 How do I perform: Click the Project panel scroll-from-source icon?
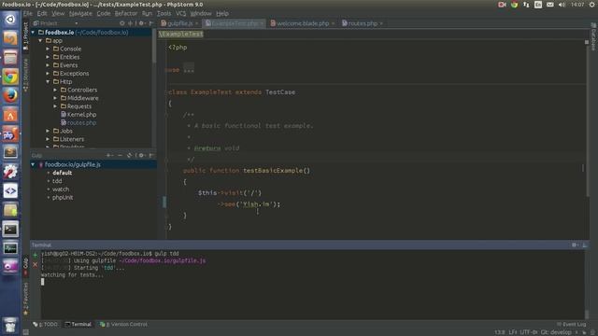point(122,23)
